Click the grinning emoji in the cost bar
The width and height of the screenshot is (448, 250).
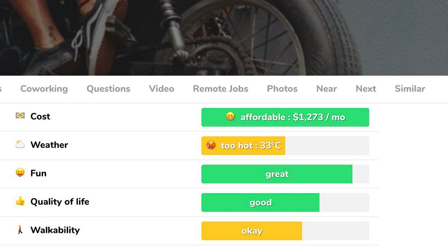coord(230,117)
